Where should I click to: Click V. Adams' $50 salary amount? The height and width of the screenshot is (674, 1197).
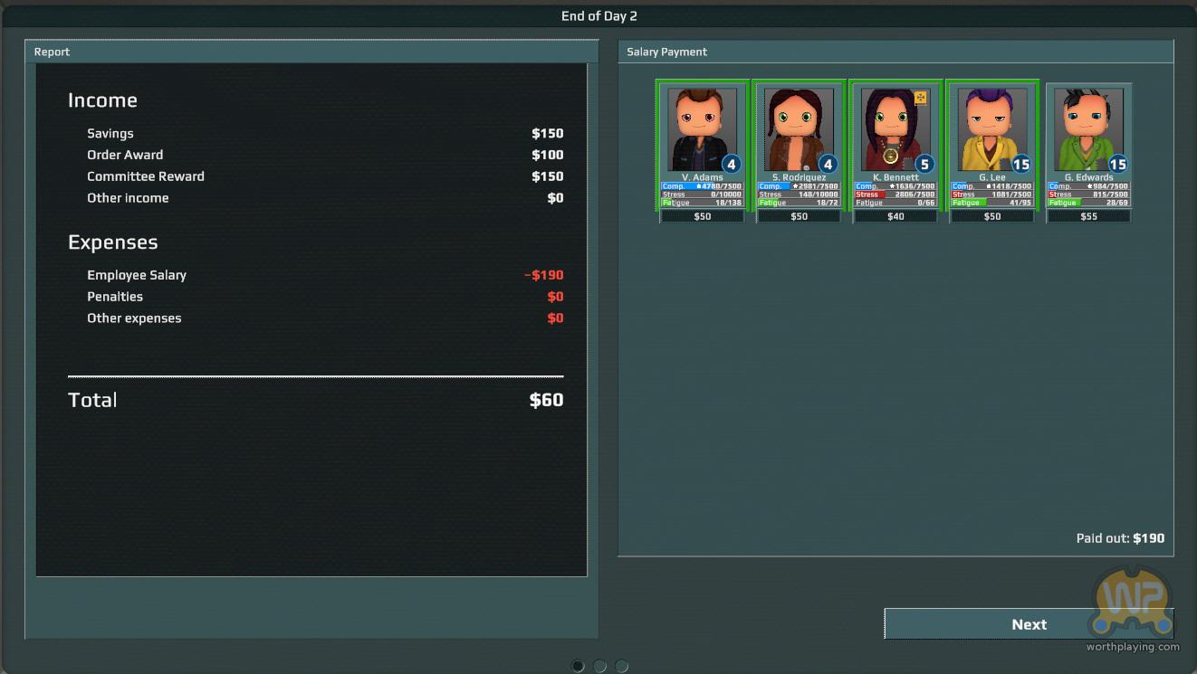pyautogui.click(x=703, y=217)
